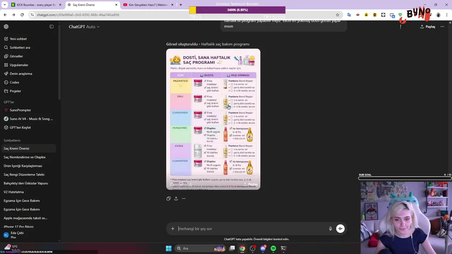Open Projeler in the sidebar
452x254 pixels.
pyautogui.click(x=28, y=91)
